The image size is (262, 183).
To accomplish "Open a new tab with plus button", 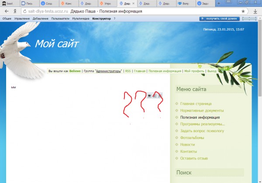I will (219, 3).
